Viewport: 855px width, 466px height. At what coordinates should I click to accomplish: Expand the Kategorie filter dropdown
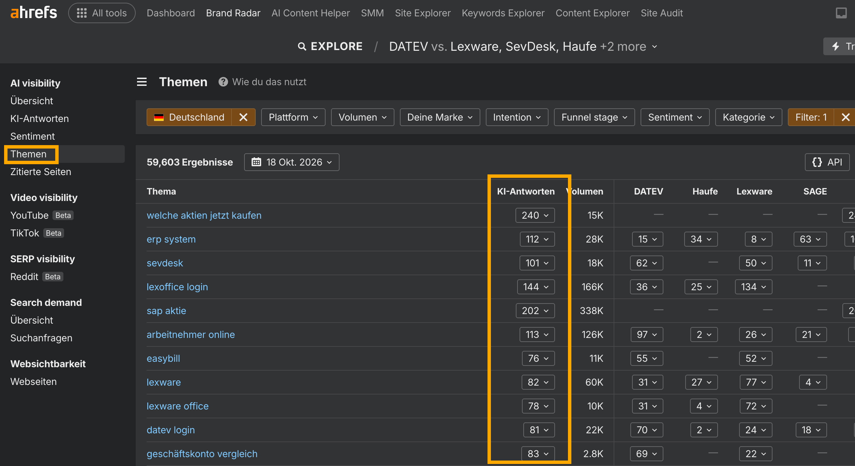(x=749, y=117)
